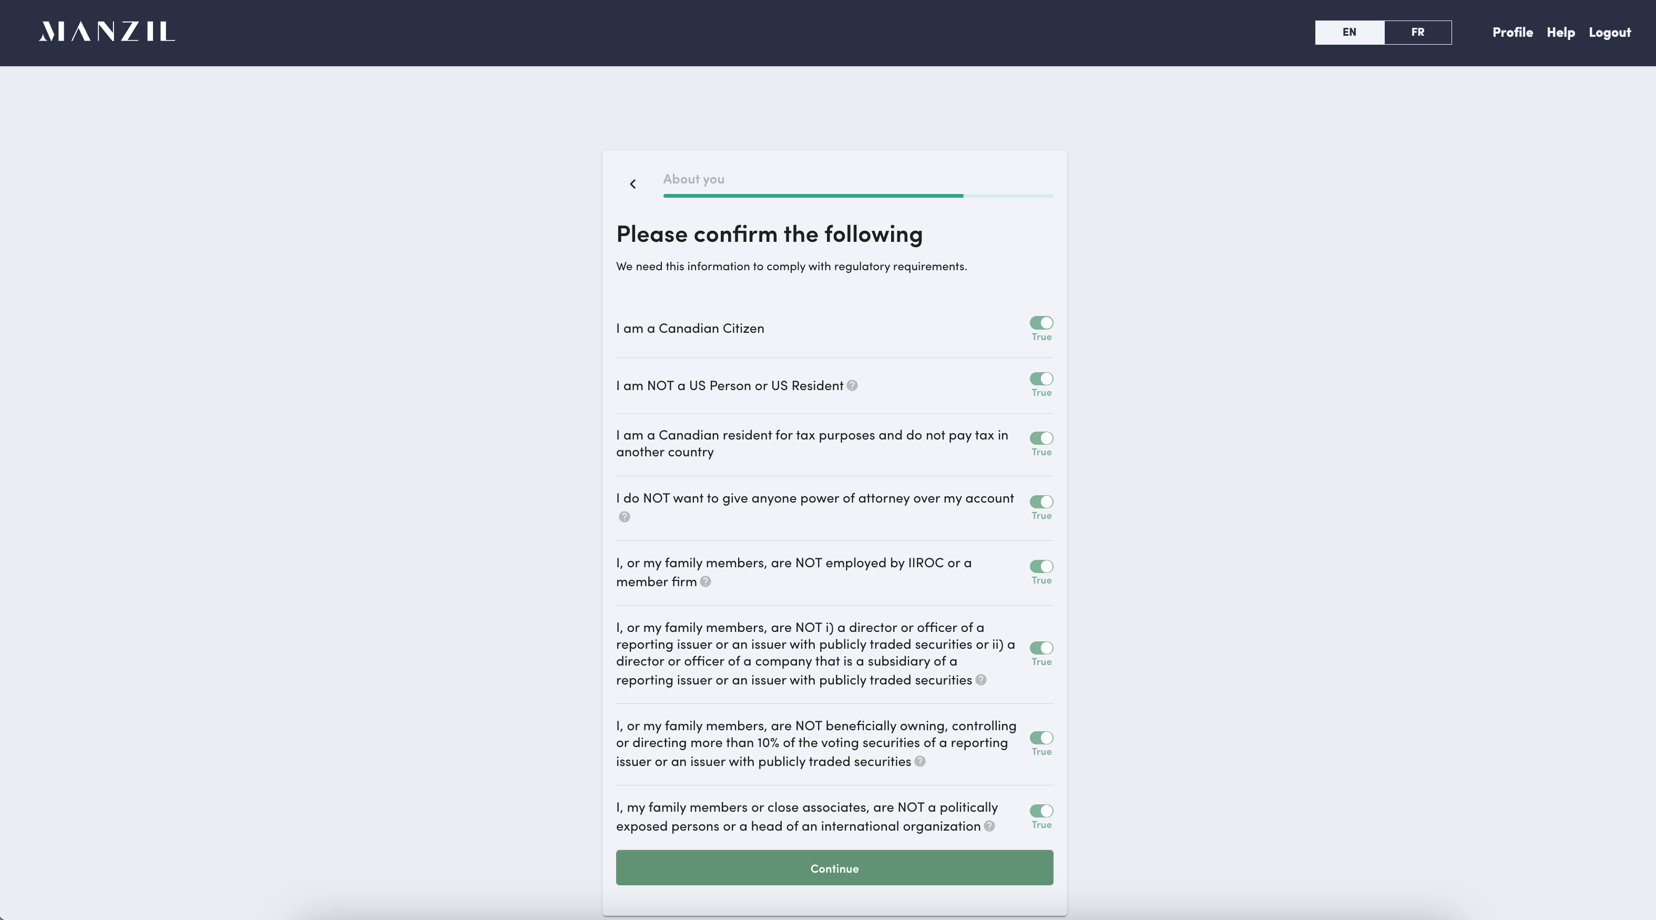This screenshot has height=920, width=1656.
Task: Open the Help link in header
Action: (x=1560, y=32)
